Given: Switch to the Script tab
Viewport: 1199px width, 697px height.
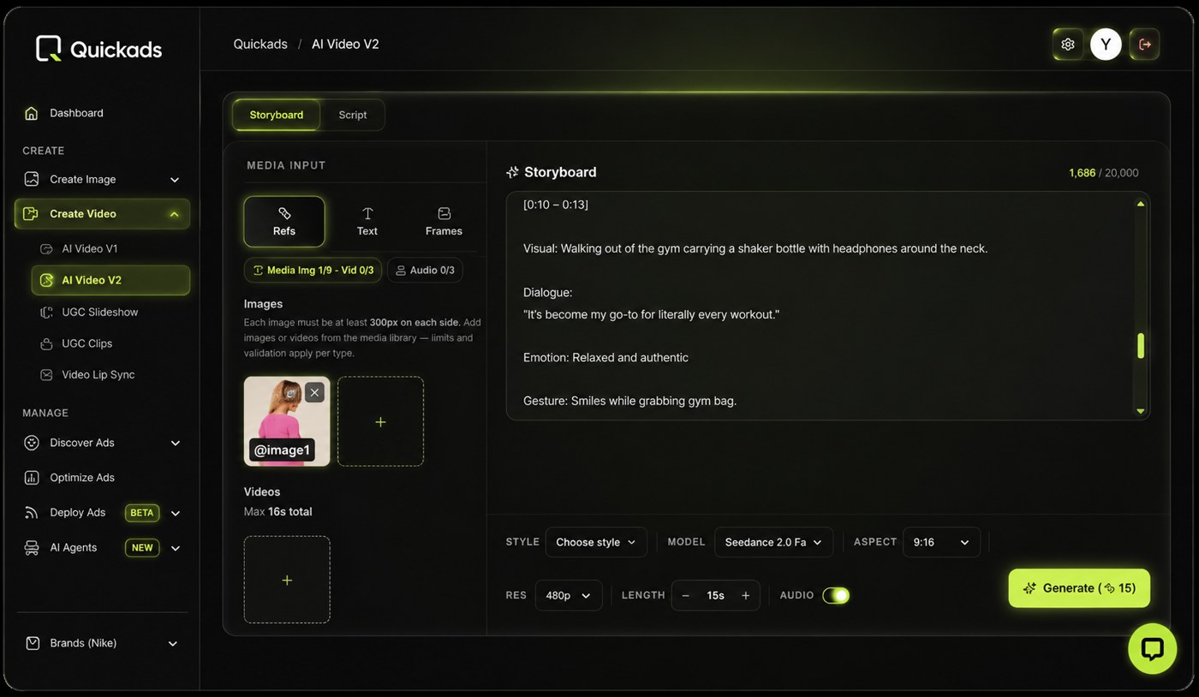Looking at the screenshot, I should [352, 115].
